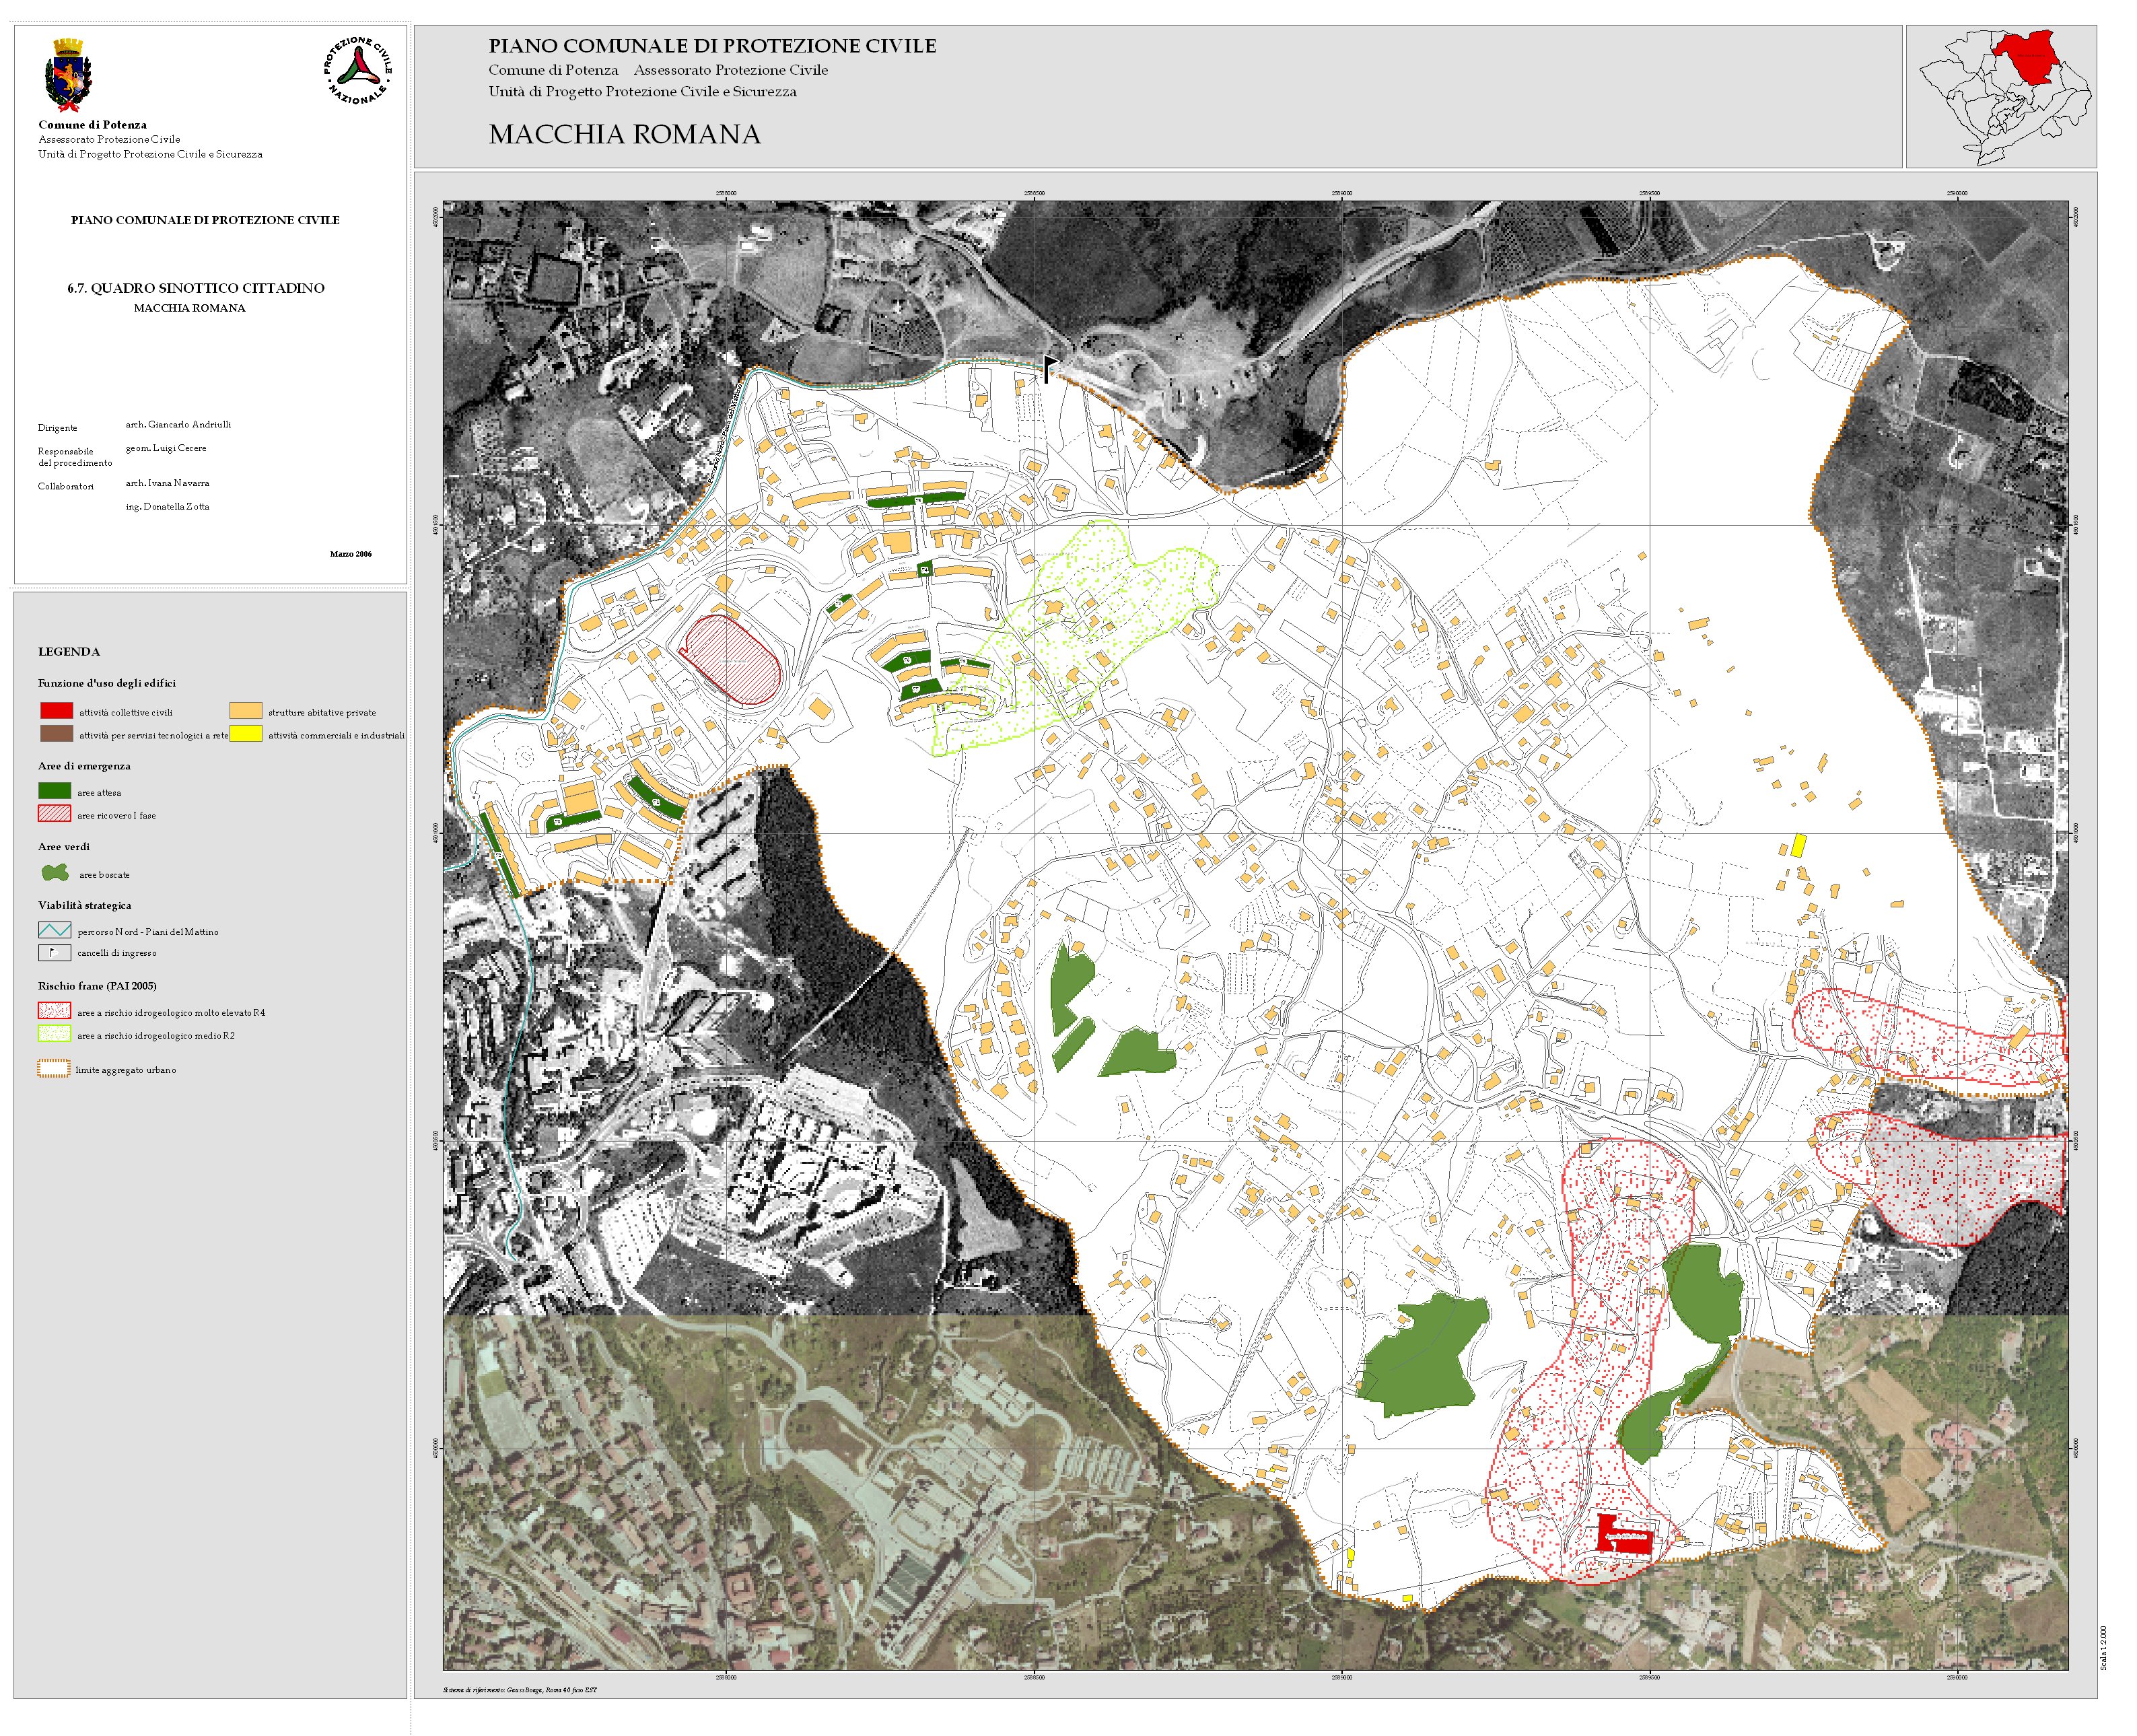Click the LEGENDA heading

click(x=69, y=652)
